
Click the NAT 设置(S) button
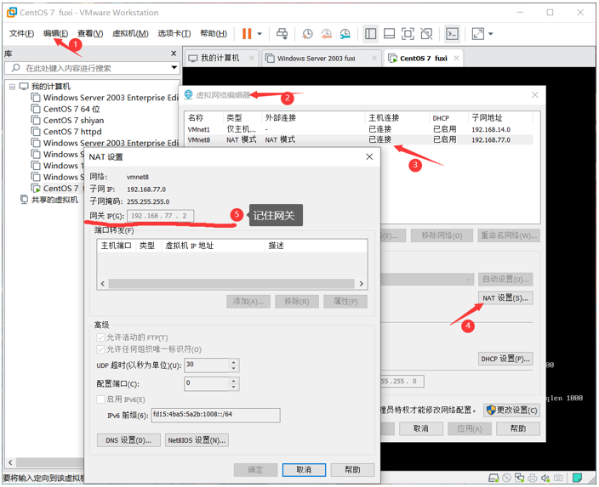505,298
